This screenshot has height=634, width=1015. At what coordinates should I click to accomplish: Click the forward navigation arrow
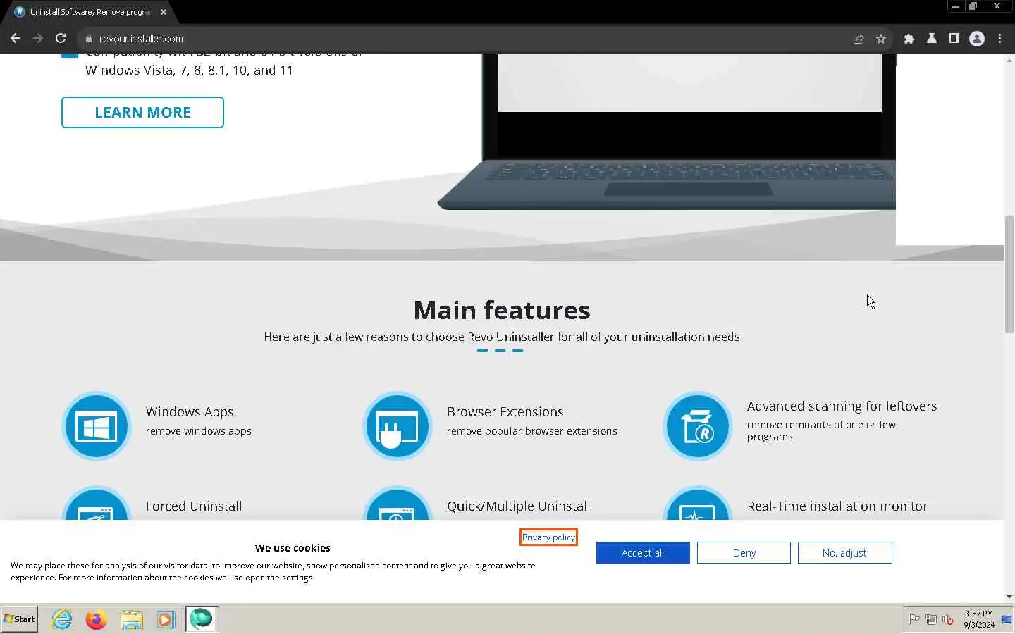click(38, 39)
